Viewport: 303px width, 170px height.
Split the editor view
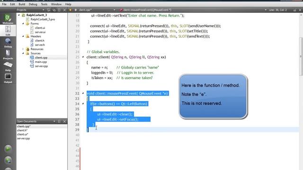tap(294, 10)
